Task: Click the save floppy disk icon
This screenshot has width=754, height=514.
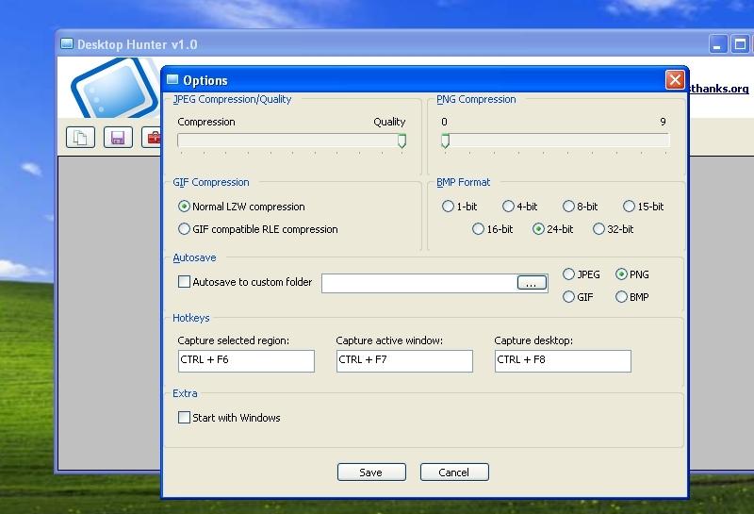Action: coord(118,138)
